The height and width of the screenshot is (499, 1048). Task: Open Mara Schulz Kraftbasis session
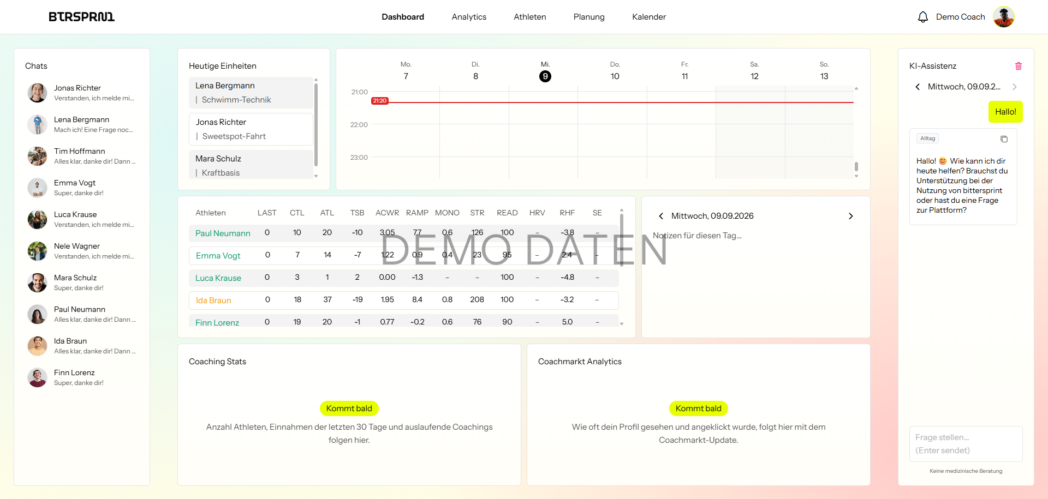click(251, 165)
